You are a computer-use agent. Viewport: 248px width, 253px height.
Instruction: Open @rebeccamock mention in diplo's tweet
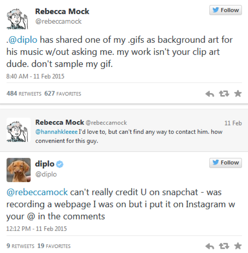click(37, 192)
